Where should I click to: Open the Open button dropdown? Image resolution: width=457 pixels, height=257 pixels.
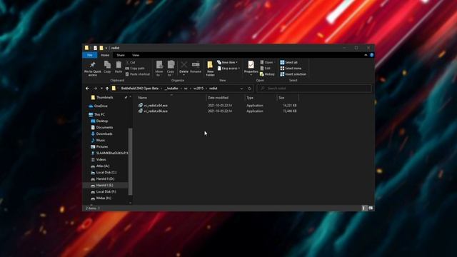266,62
